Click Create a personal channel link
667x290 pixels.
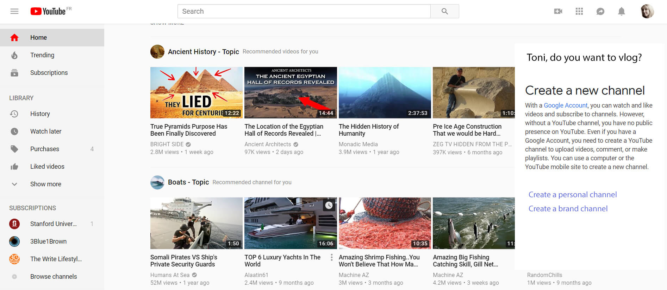coord(573,194)
